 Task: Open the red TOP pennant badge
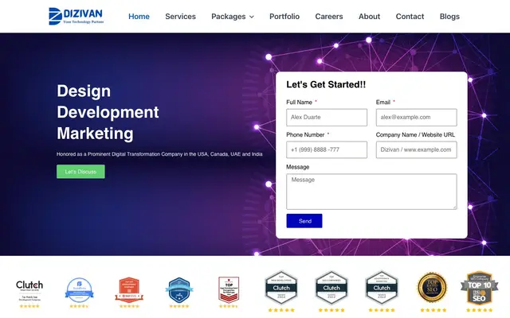229,292
